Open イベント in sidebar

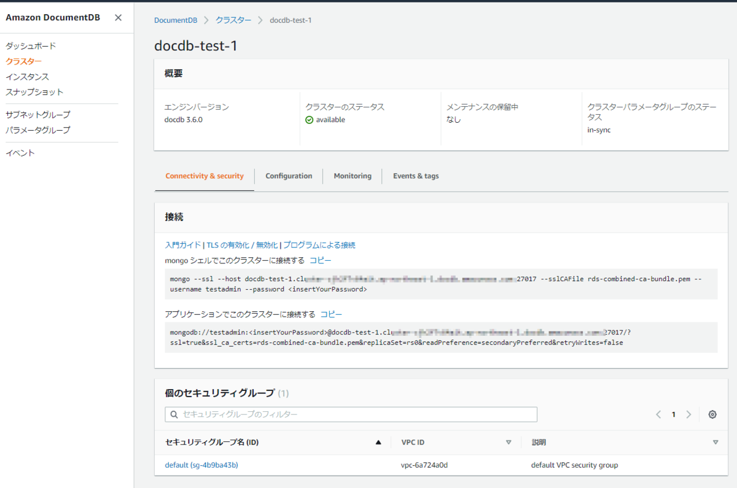(x=20, y=153)
